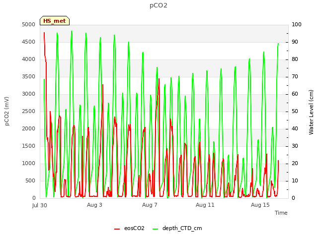Click the Aug 7 date tick label

150,205
